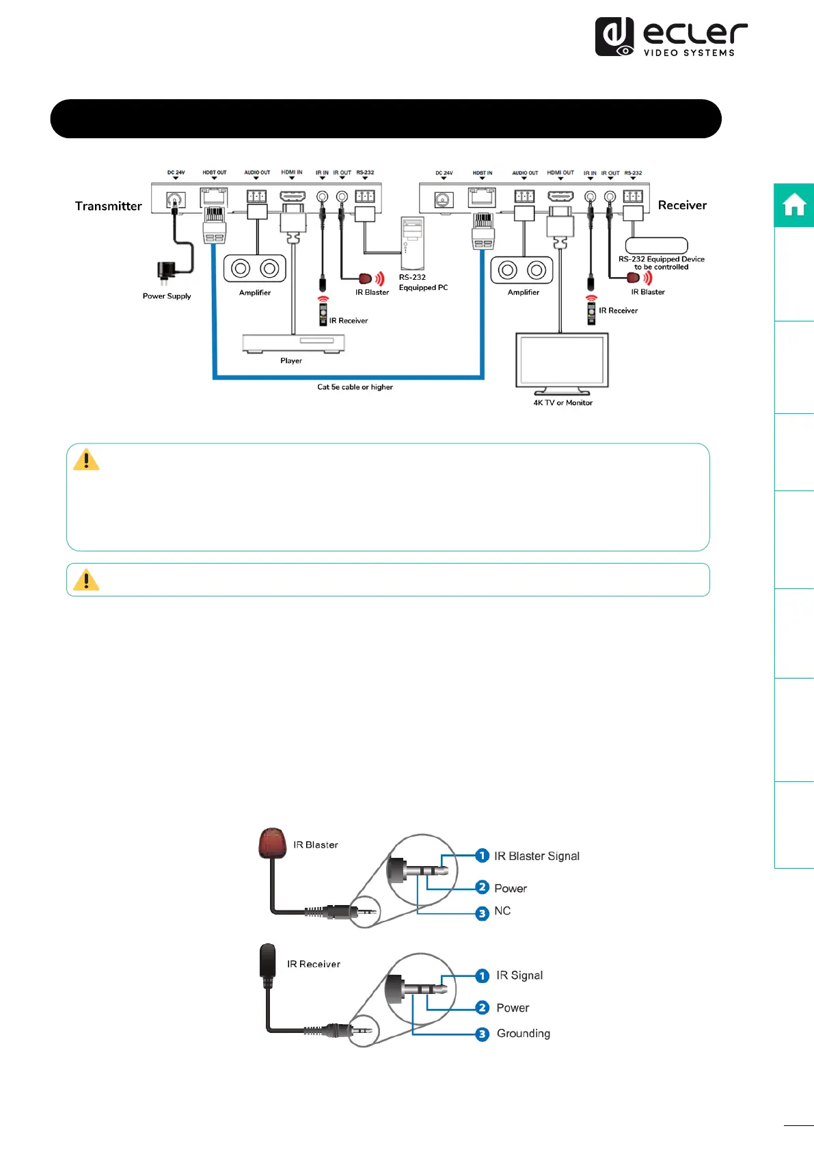
Task: Click the black IR Receiver sensor in the pinout diagram
Action: click(x=267, y=960)
